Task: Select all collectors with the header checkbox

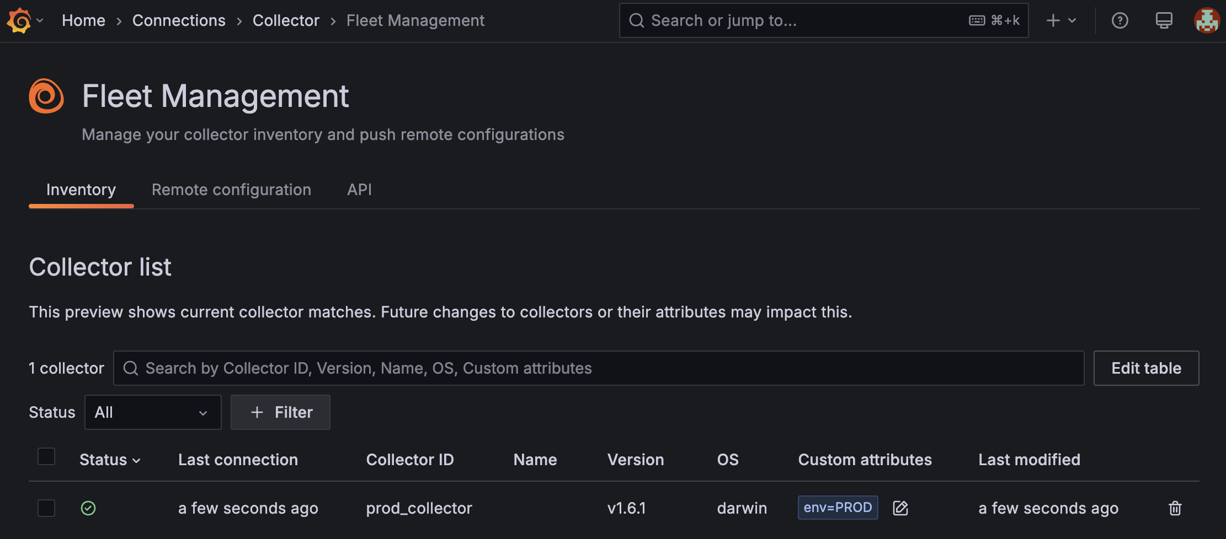Action: [x=46, y=456]
